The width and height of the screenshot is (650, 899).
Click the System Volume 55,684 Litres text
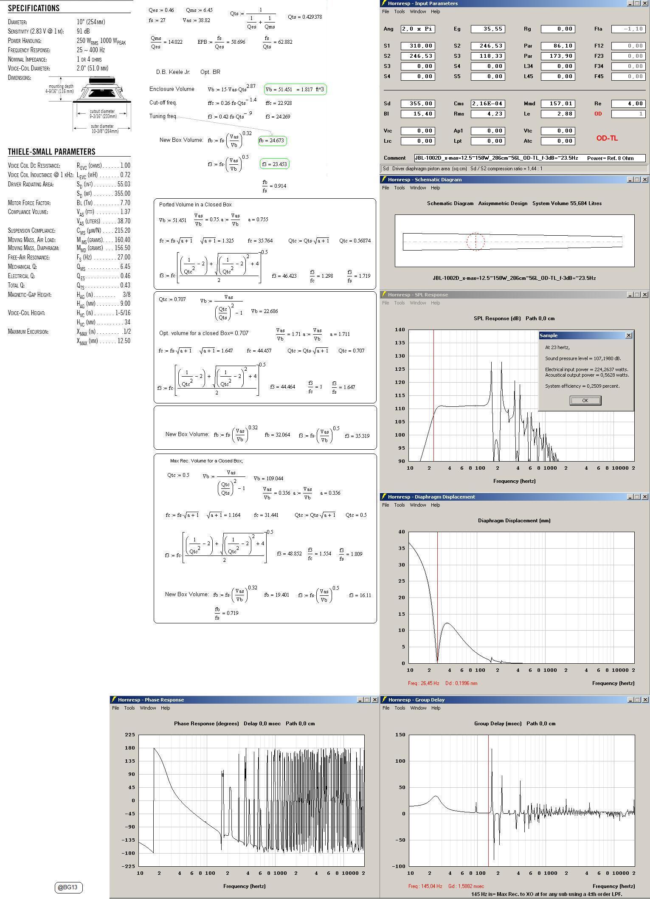pos(567,203)
